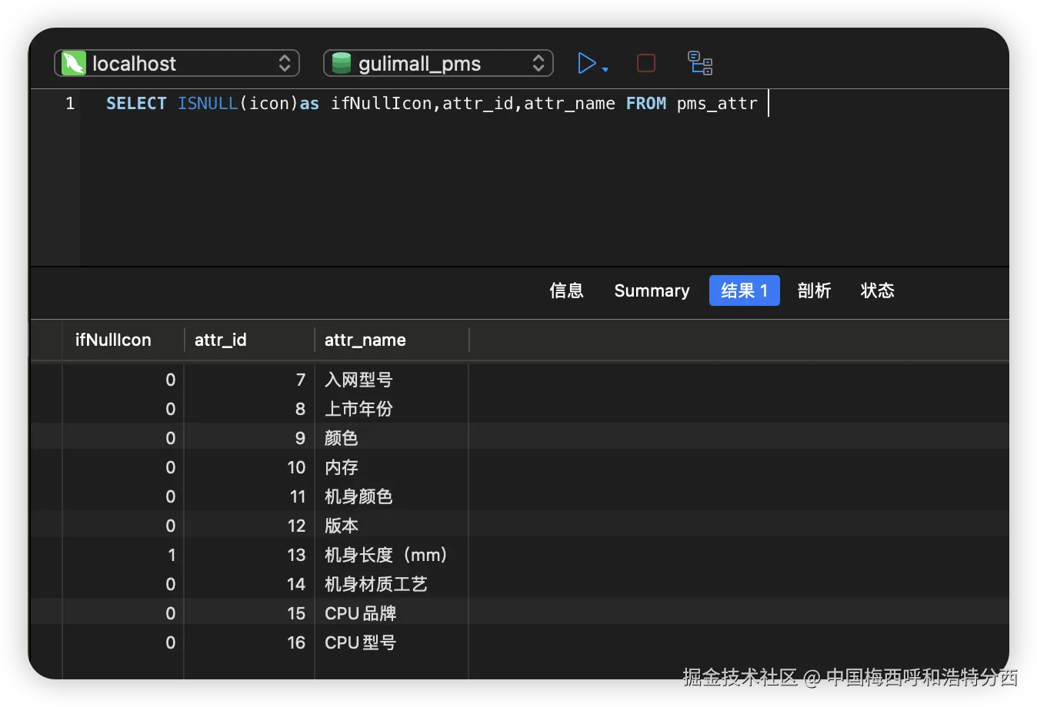Click the Run query play icon
The image size is (1037, 707).
tap(586, 63)
